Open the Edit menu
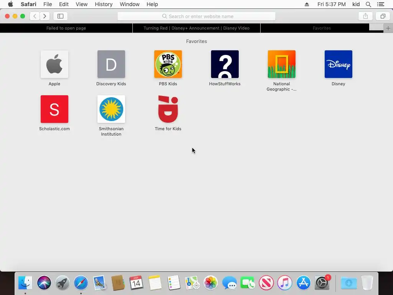The image size is (393, 295). [x=64, y=4]
